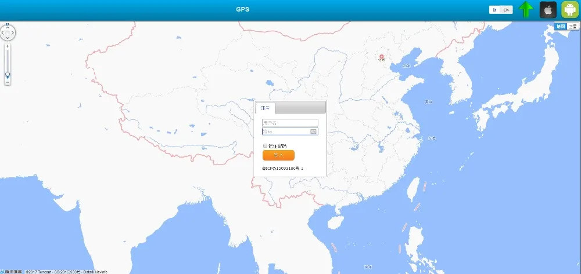Focus the 密码 password field
The width and height of the screenshot is (581, 274).
pos(290,131)
